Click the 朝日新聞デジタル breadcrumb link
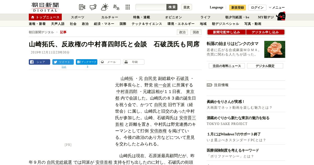Image resolution: width=314 pixels, height=165 pixels. [x=41, y=32]
